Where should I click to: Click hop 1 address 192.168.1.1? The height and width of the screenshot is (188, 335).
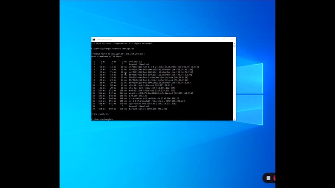click(x=135, y=61)
